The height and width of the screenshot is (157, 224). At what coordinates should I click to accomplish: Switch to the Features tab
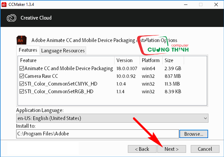click(28, 50)
